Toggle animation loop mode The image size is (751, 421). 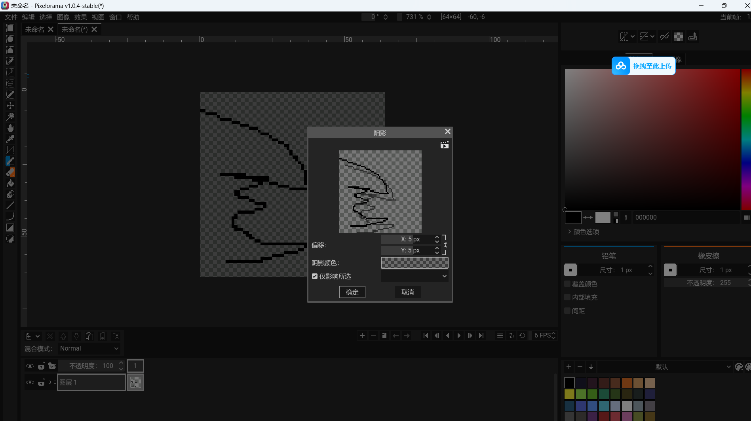[522, 336]
